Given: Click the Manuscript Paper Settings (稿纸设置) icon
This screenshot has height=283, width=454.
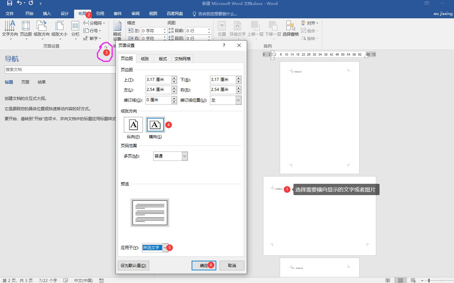Looking at the screenshot, I should (117, 30).
